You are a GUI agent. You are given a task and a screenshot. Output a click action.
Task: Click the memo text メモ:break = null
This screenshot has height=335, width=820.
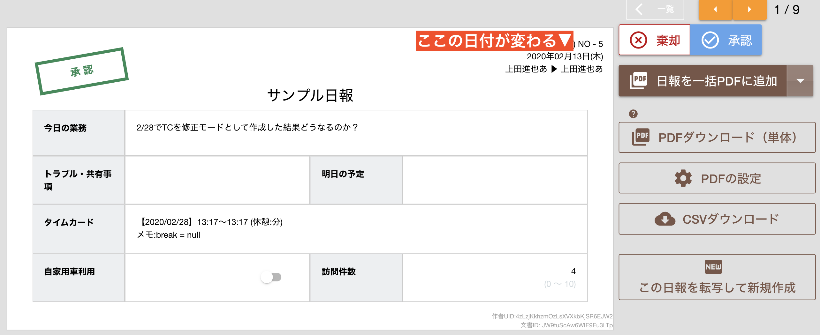168,235
